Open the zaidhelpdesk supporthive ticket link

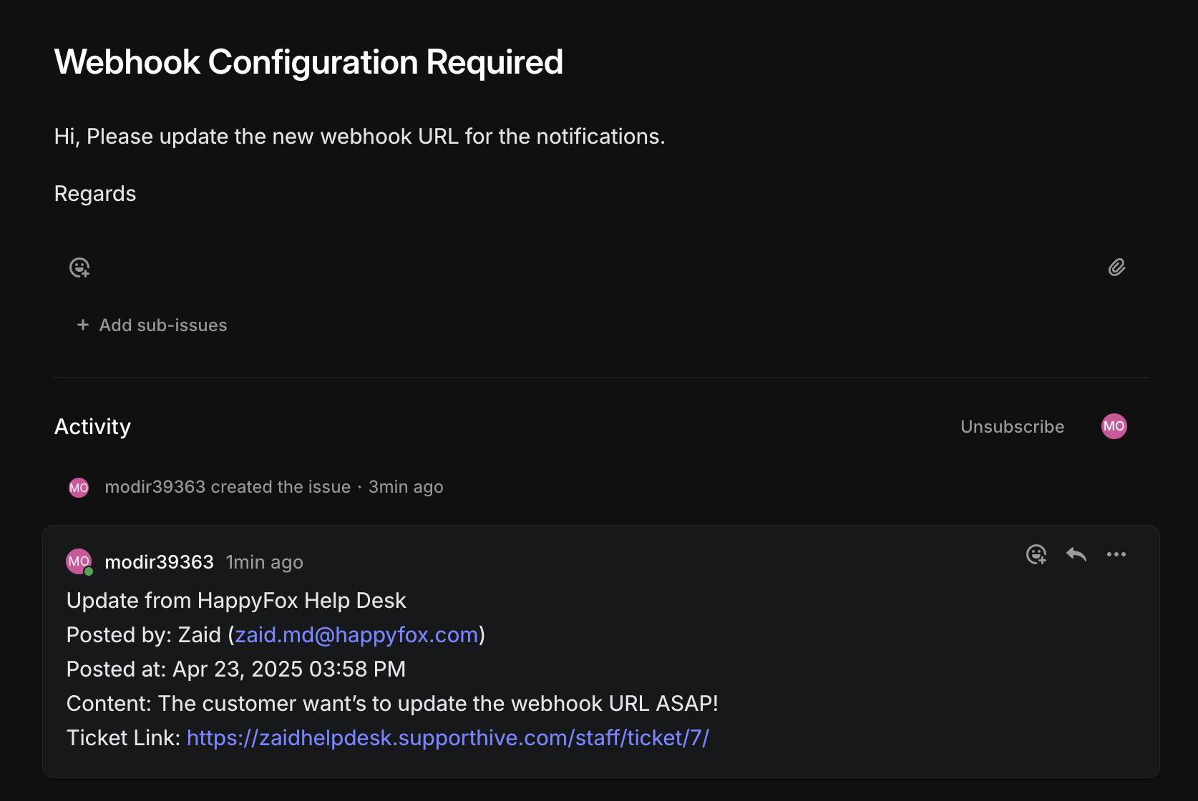(x=448, y=737)
